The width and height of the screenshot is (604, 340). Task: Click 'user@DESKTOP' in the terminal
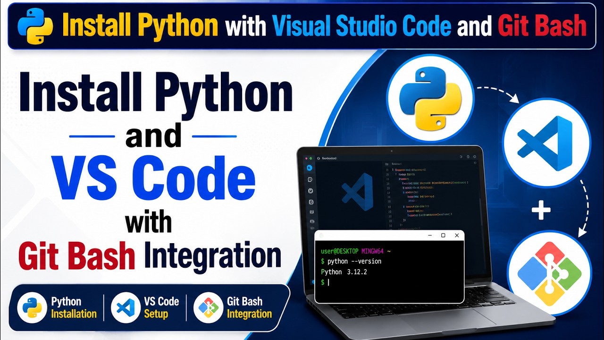[340, 251]
